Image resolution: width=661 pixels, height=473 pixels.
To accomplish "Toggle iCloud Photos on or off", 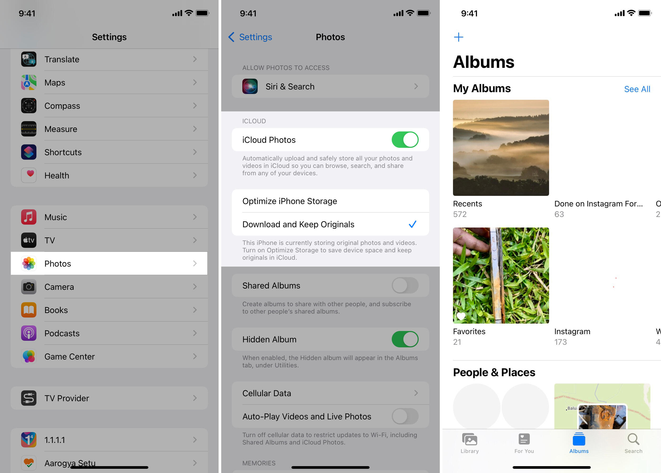I will pyautogui.click(x=405, y=139).
